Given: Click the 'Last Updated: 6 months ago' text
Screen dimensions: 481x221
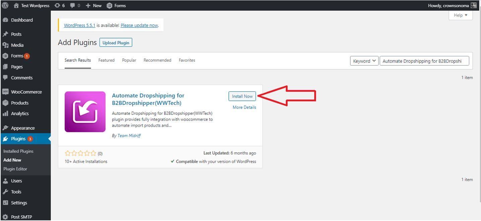Looking at the screenshot, I should (230, 153).
